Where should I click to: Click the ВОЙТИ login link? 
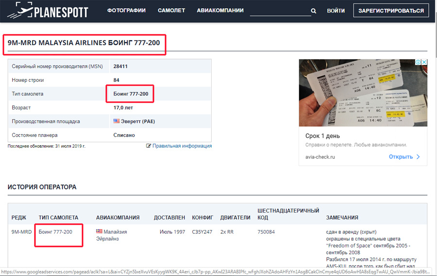click(336, 11)
